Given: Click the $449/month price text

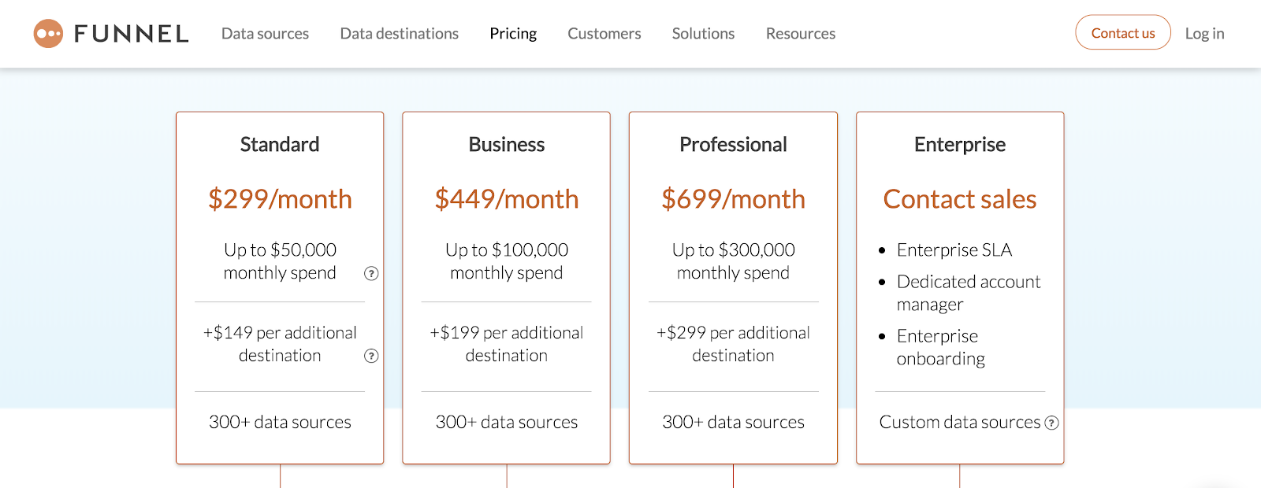Looking at the screenshot, I should 506,199.
